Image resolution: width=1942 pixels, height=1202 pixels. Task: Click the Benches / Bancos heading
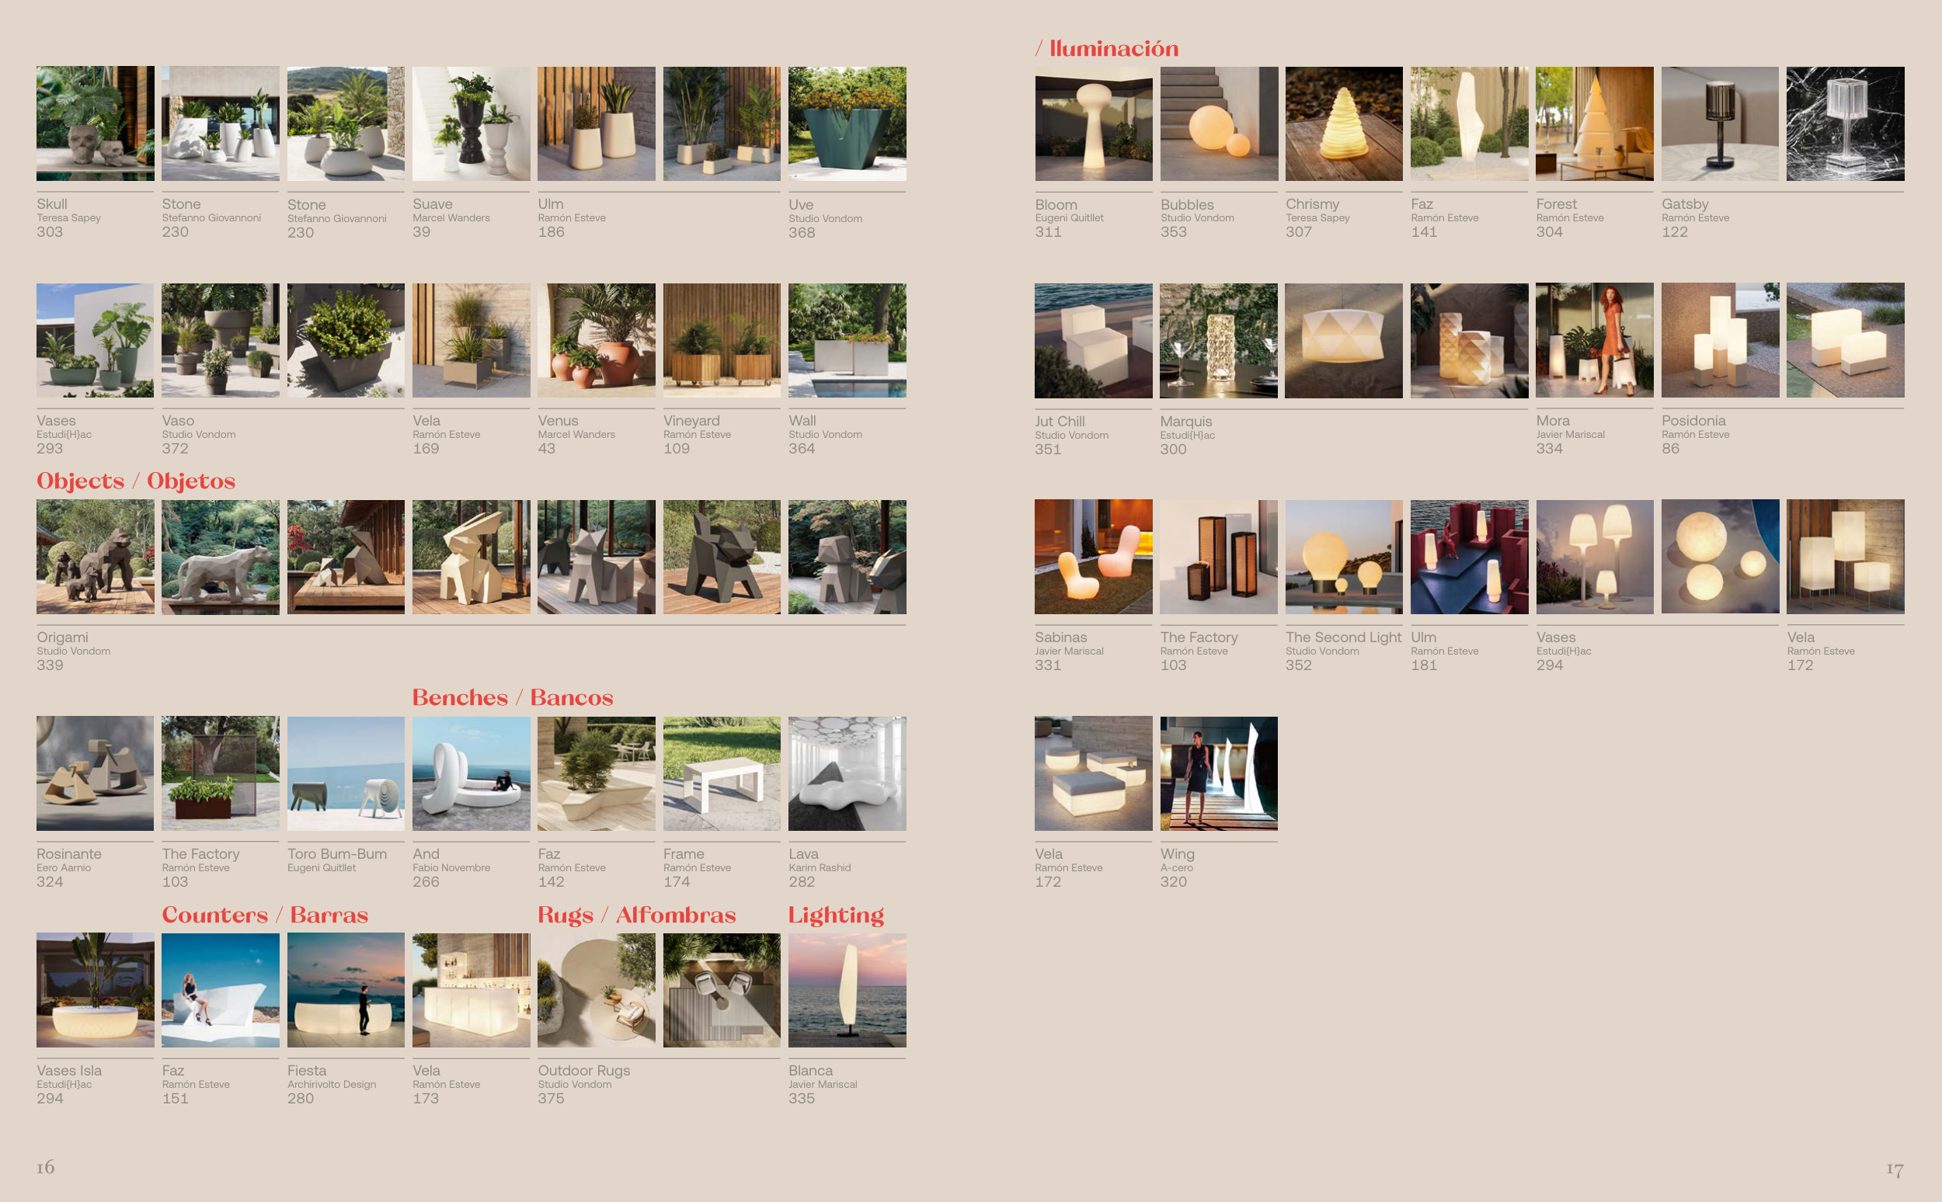pyautogui.click(x=512, y=698)
